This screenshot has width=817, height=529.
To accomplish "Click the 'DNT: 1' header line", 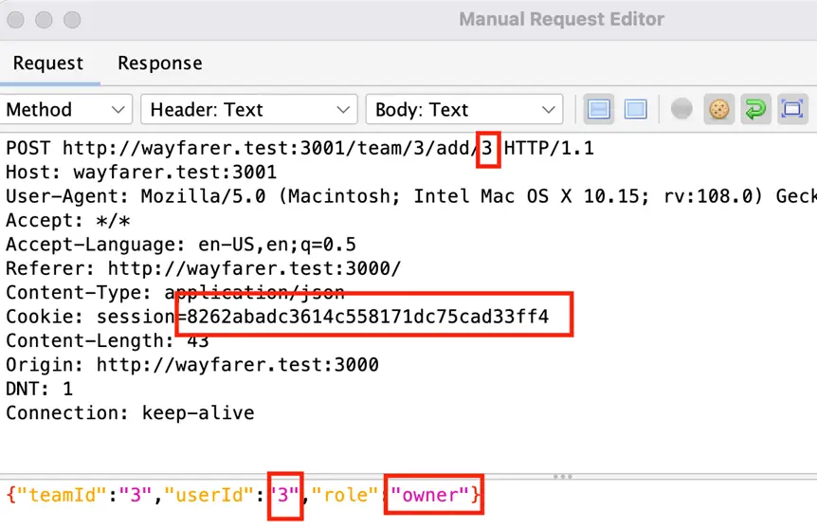I will point(40,389).
